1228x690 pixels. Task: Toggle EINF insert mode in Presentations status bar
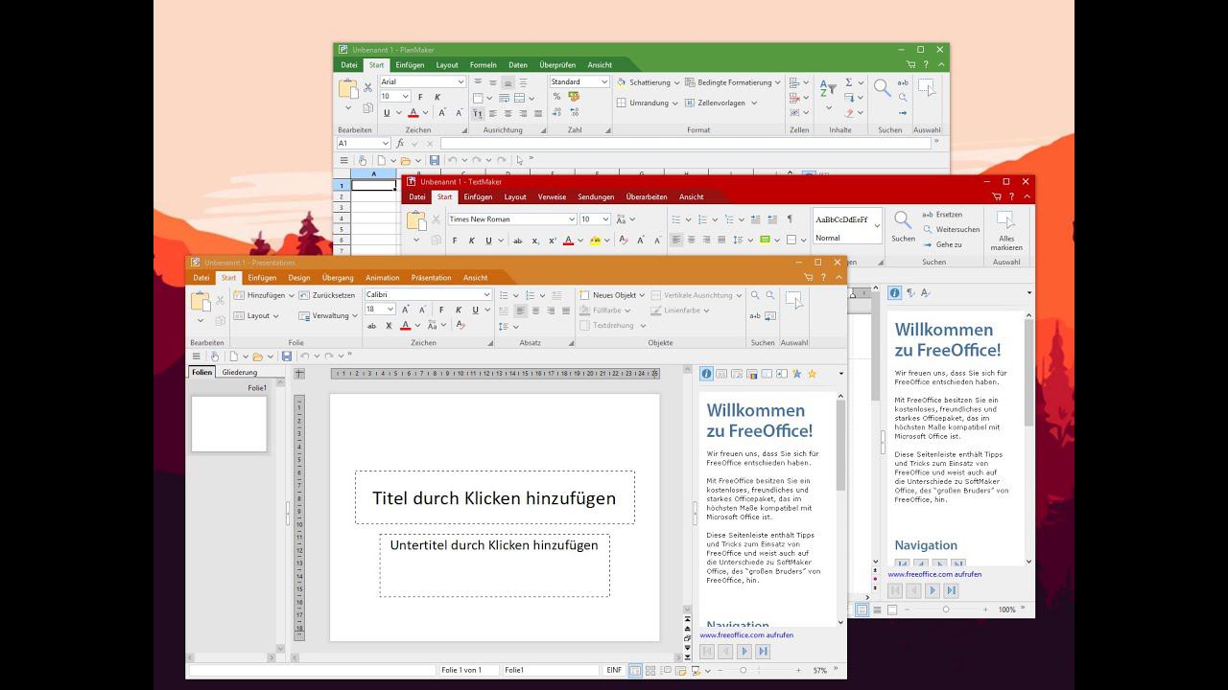click(614, 670)
